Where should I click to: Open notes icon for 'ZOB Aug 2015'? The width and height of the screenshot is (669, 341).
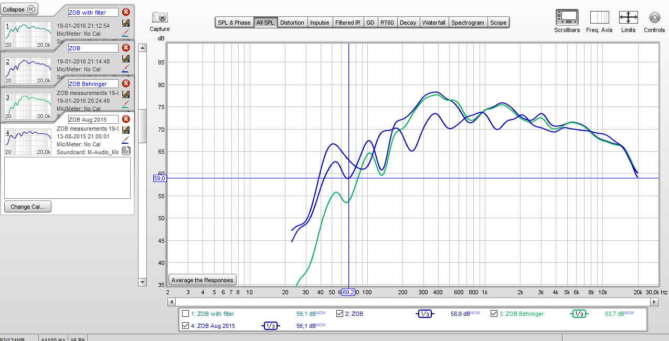click(126, 151)
